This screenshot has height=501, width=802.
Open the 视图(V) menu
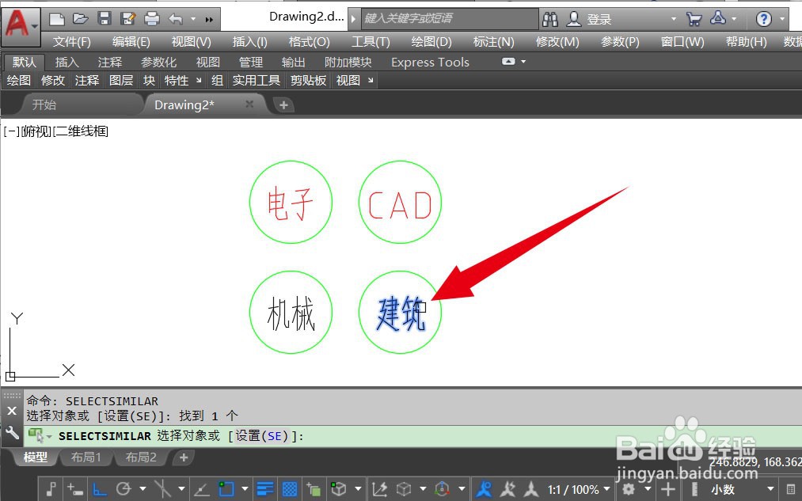[x=192, y=42]
